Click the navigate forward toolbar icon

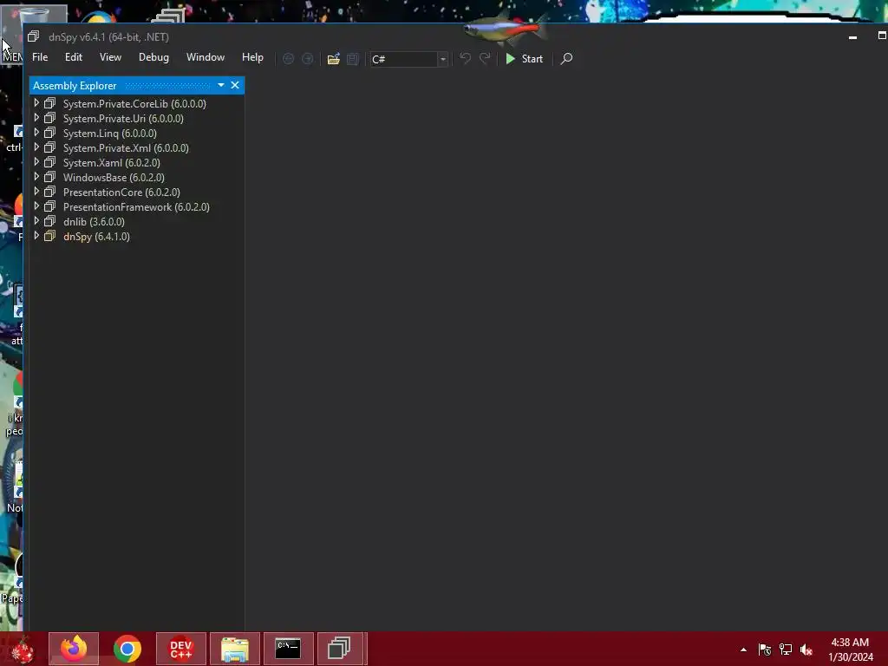(x=308, y=59)
